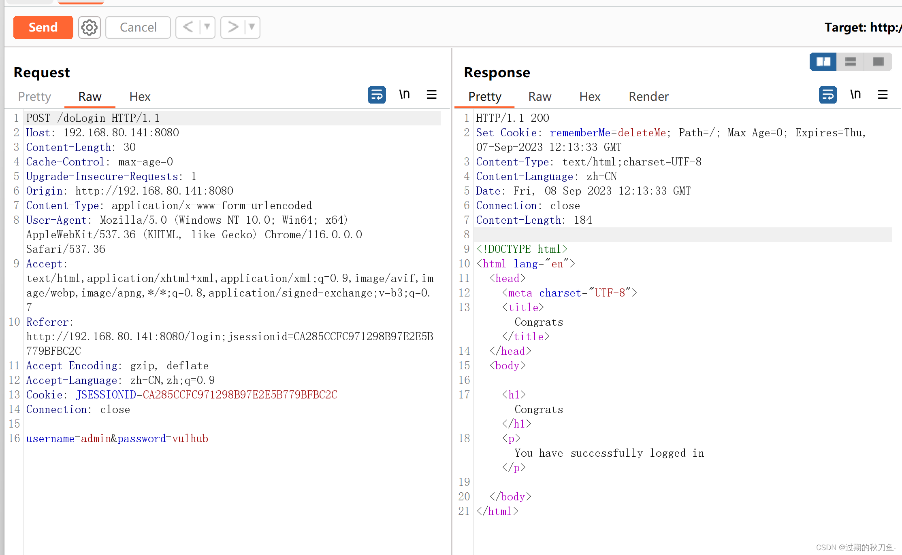
Task: Click the Accept-Language header in the request
Action: [120, 380]
